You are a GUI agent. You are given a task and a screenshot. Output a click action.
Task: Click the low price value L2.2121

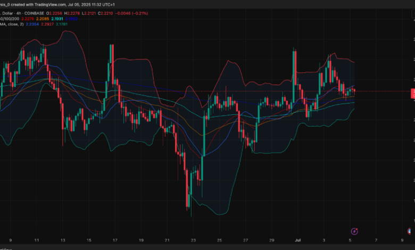coord(89,13)
